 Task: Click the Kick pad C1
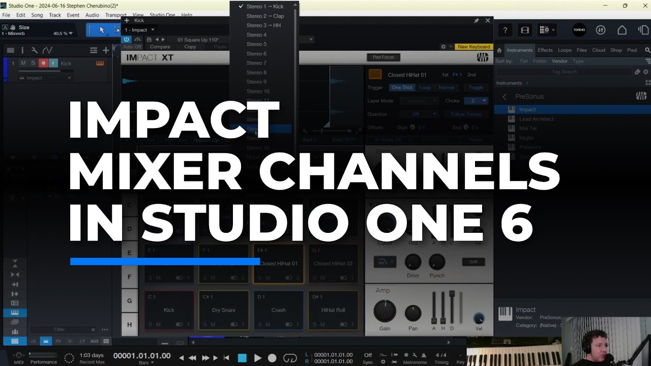tap(169, 310)
